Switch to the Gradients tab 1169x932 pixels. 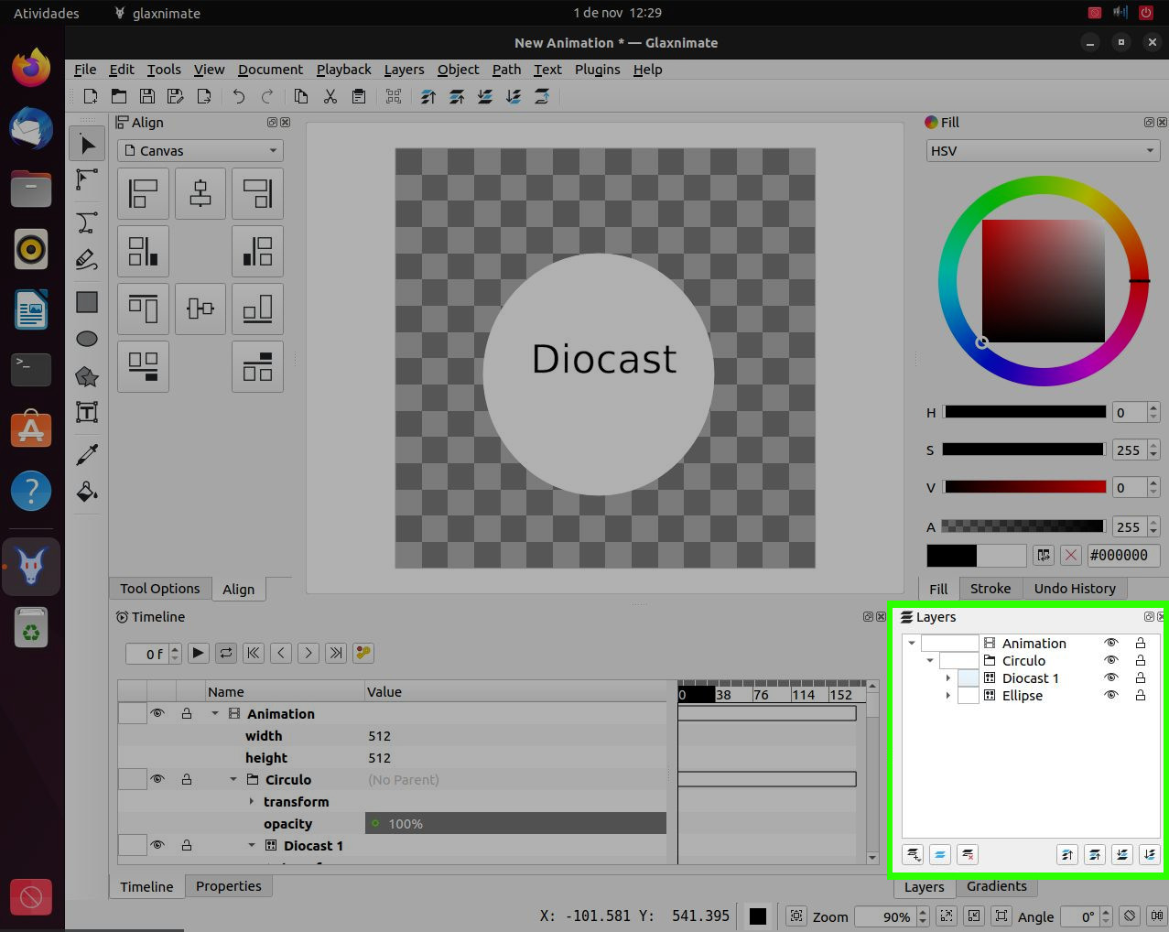(996, 886)
